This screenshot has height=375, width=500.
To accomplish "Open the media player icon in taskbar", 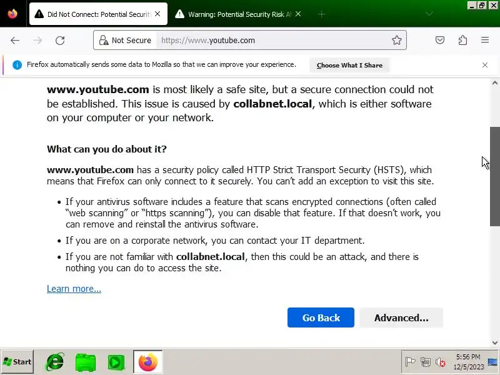I will (x=116, y=362).
